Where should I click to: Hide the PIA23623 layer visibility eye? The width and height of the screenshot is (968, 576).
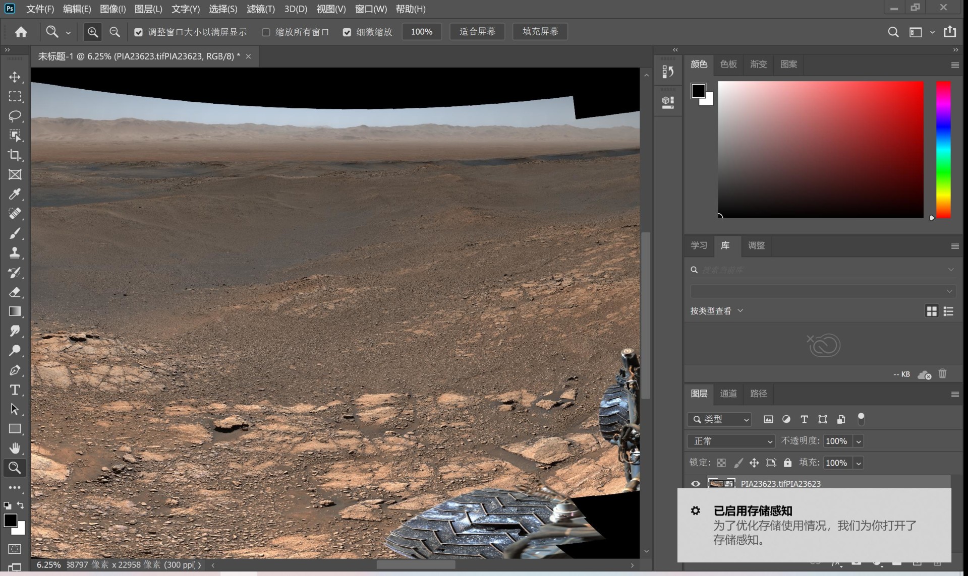[696, 484]
